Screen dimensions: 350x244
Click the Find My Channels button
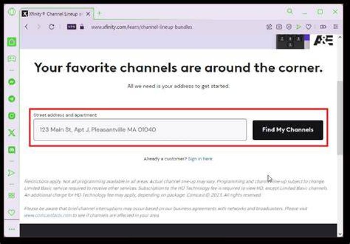click(x=288, y=130)
